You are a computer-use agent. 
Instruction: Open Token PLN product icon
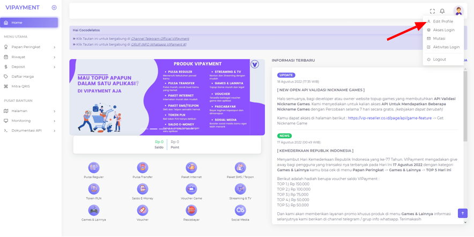click(94, 189)
